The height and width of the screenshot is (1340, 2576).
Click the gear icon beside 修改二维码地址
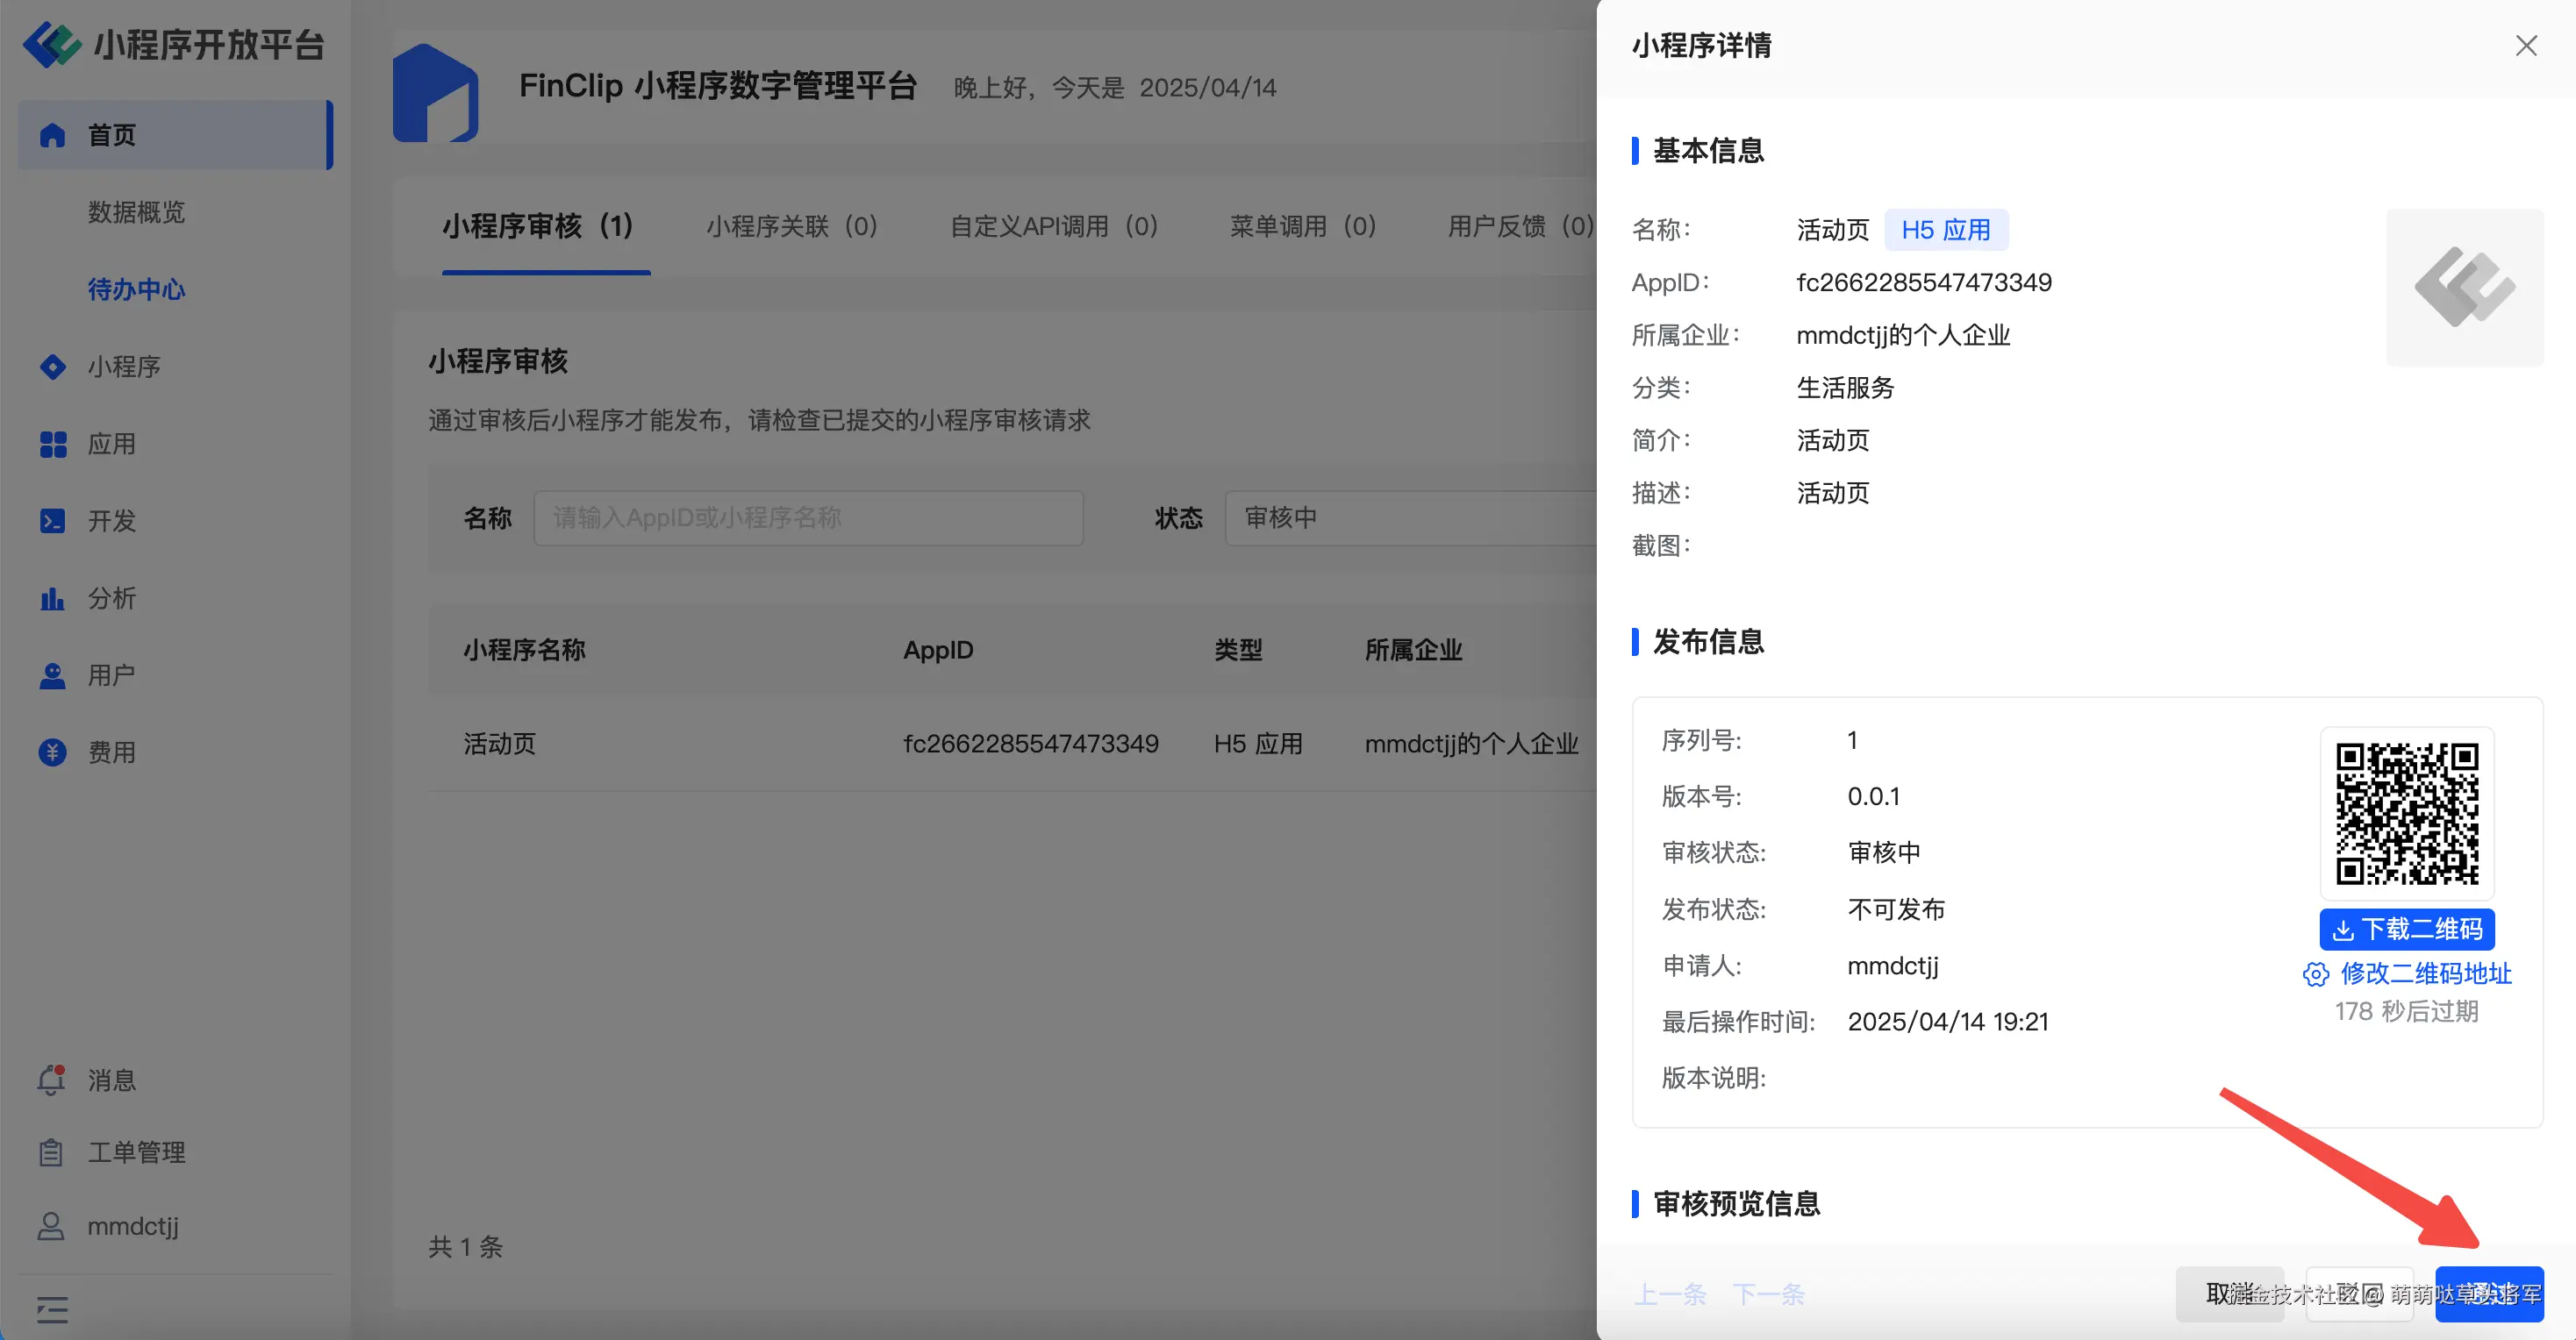(2317, 974)
